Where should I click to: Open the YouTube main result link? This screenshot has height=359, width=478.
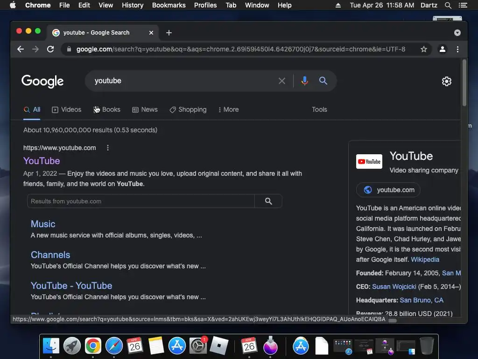click(x=42, y=161)
